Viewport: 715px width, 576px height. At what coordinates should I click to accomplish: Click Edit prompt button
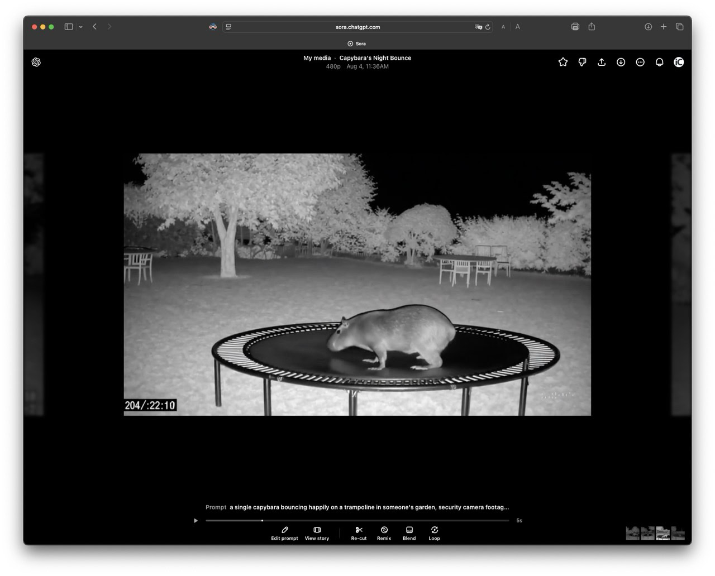click(284, 533)
